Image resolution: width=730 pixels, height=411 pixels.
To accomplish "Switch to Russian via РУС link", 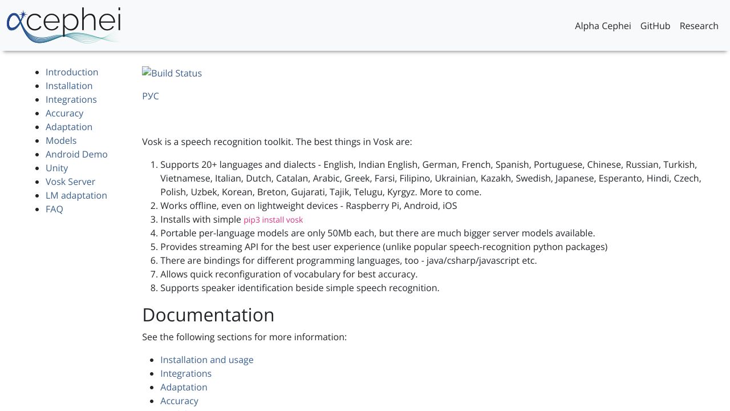I will coord(151,96).
